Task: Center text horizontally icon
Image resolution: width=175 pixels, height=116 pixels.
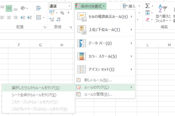Action: [x=9, y=17]
